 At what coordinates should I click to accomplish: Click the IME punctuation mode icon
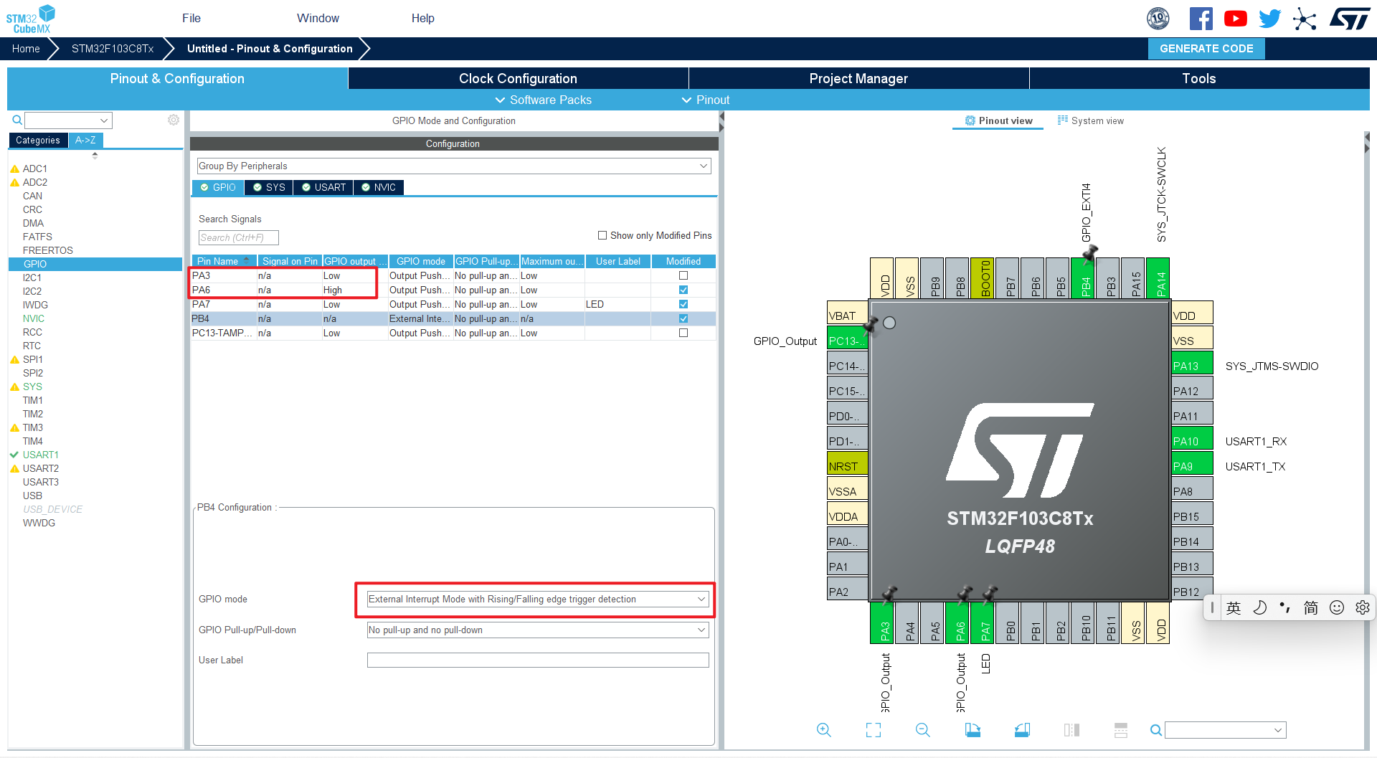1285,608
